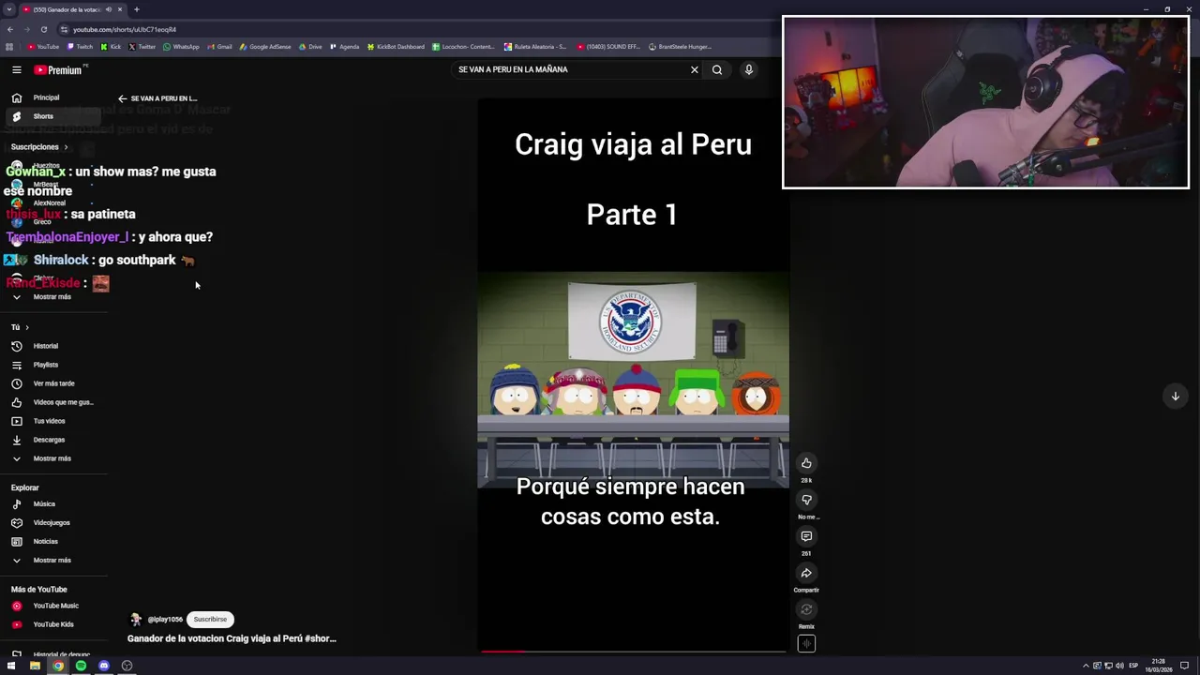Switch input language via ESP indicator
The width and height of the screenshot is (1200, 675).
point(1133,666)
